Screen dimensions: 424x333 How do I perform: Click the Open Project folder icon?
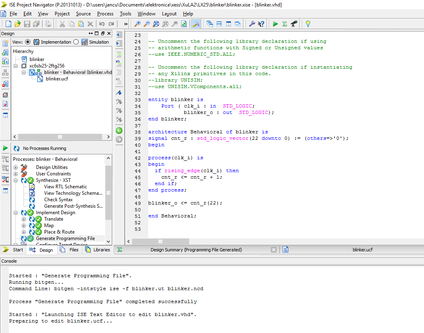tap(17, 24)
